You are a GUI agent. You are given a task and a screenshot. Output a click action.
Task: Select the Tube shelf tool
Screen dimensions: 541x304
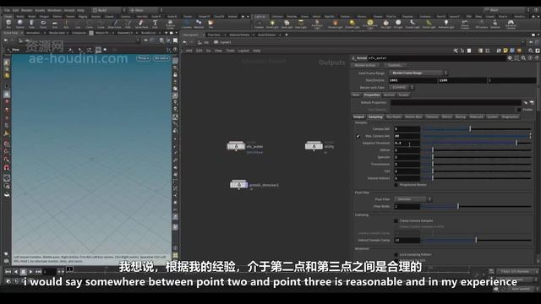point(31,24)
